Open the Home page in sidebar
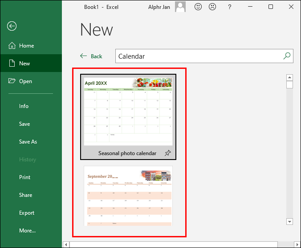 click(31, 46)
